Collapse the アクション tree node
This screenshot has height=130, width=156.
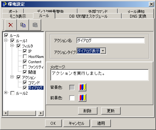[x=12, y=77]
